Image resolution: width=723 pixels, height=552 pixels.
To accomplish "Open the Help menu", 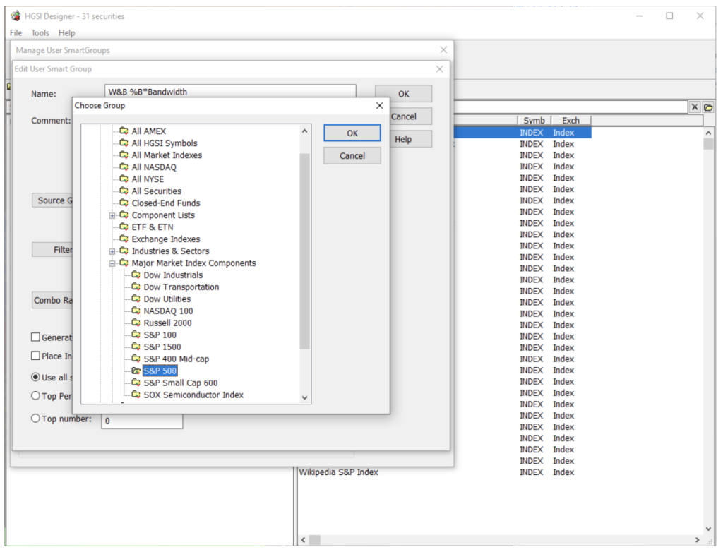I will [x=66, y=32].
